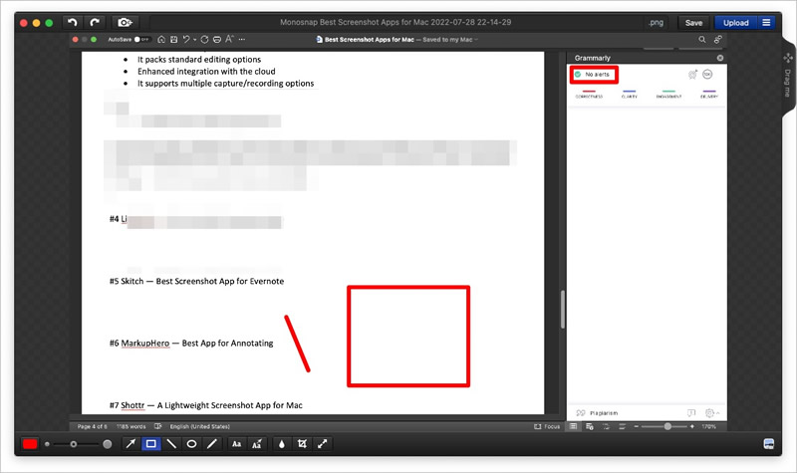Open Grammarly goals target icon
This screenshot has width=797, height=473.
pos(692,75)
